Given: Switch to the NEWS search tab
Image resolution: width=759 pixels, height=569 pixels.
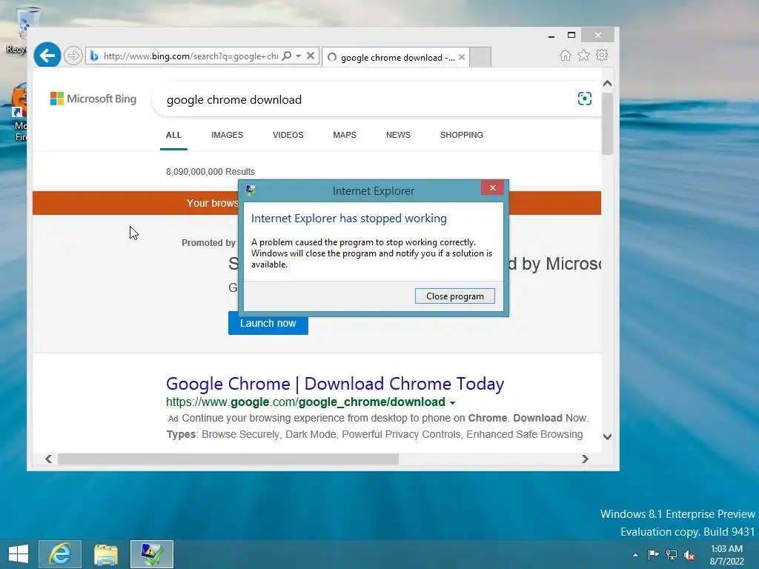Looking at the screenshot, I should (x=398, y=135).
